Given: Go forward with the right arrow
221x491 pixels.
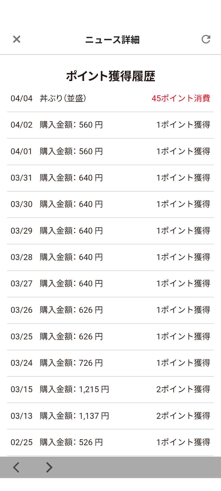Looking at the screenshot, I should click(x=49, y=467).
